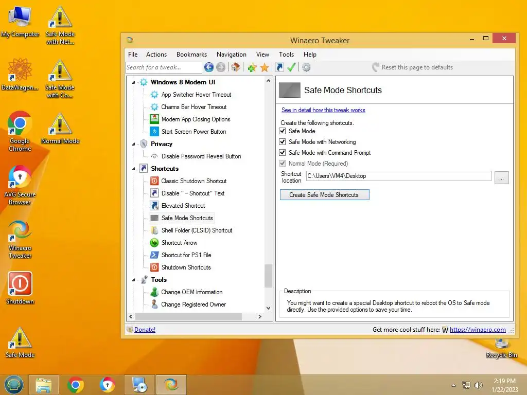Image resolution: width=527 pixels, height=395 pixels.
Task: Click the network tray icon
Action: (466, 385)
